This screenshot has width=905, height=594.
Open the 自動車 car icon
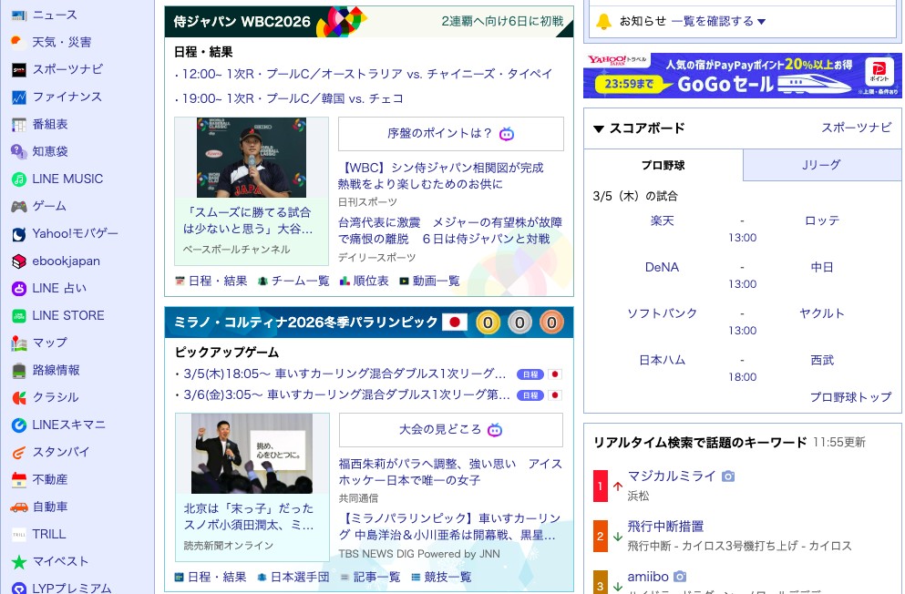18,507
